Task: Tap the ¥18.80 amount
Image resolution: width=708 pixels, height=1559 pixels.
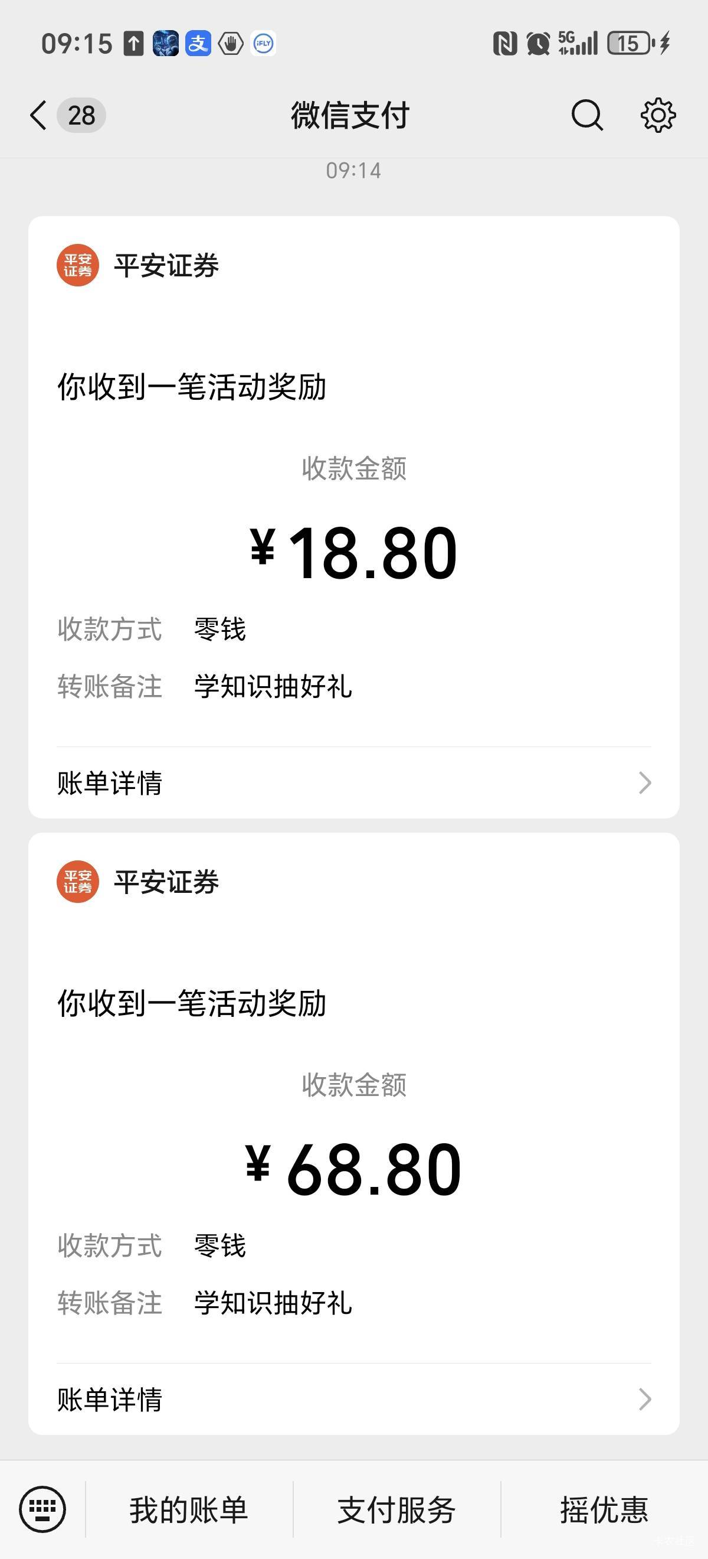Action: pos(353,553)
